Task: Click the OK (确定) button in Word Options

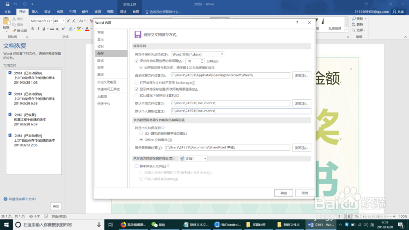Action: coord(283,193)
